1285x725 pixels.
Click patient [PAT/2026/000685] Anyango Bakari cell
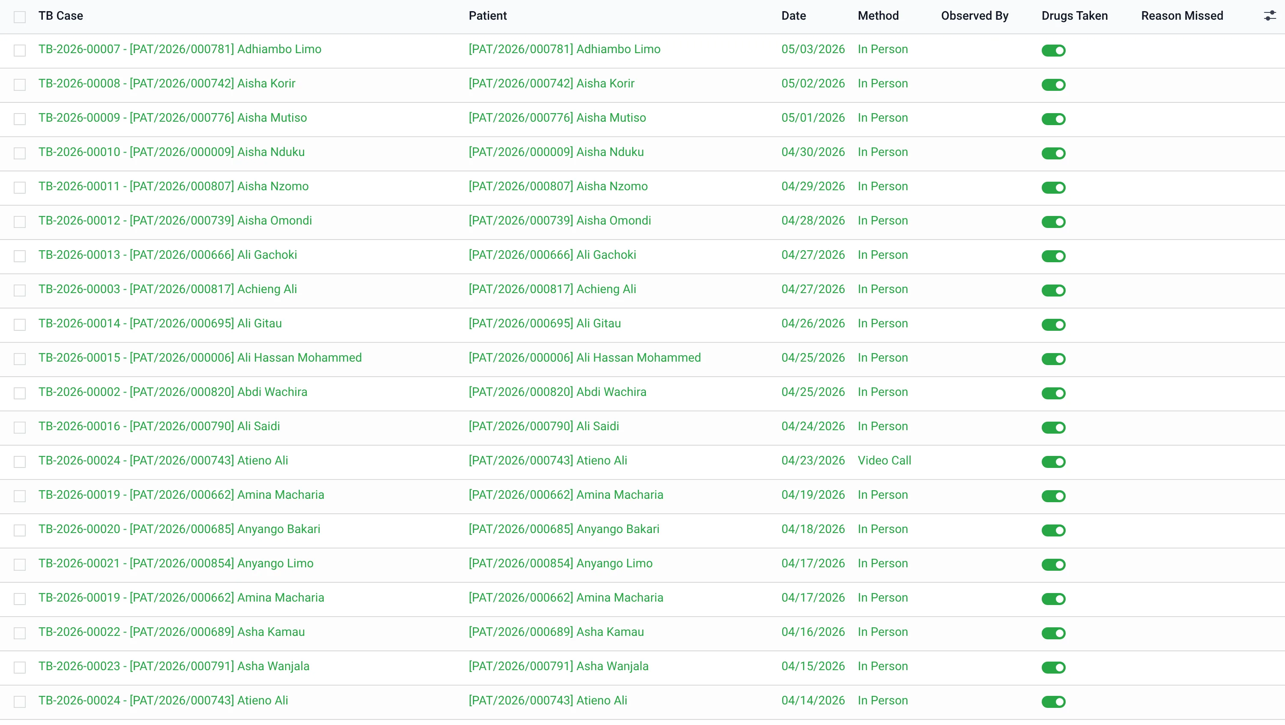(564, 530)
